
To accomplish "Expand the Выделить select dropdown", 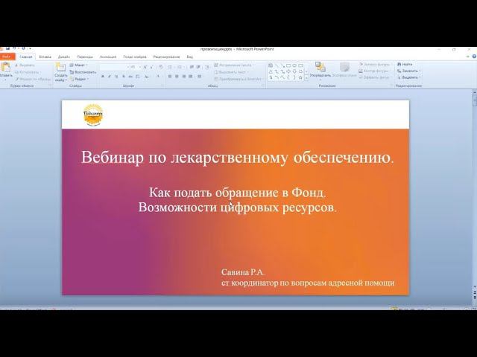I will click(409, 77).
